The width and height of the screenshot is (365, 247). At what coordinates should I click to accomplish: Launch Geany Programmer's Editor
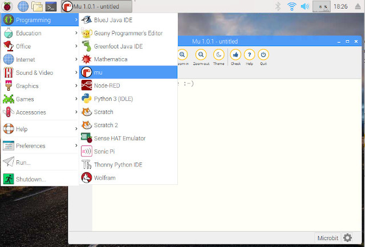[x=128, y=33]
